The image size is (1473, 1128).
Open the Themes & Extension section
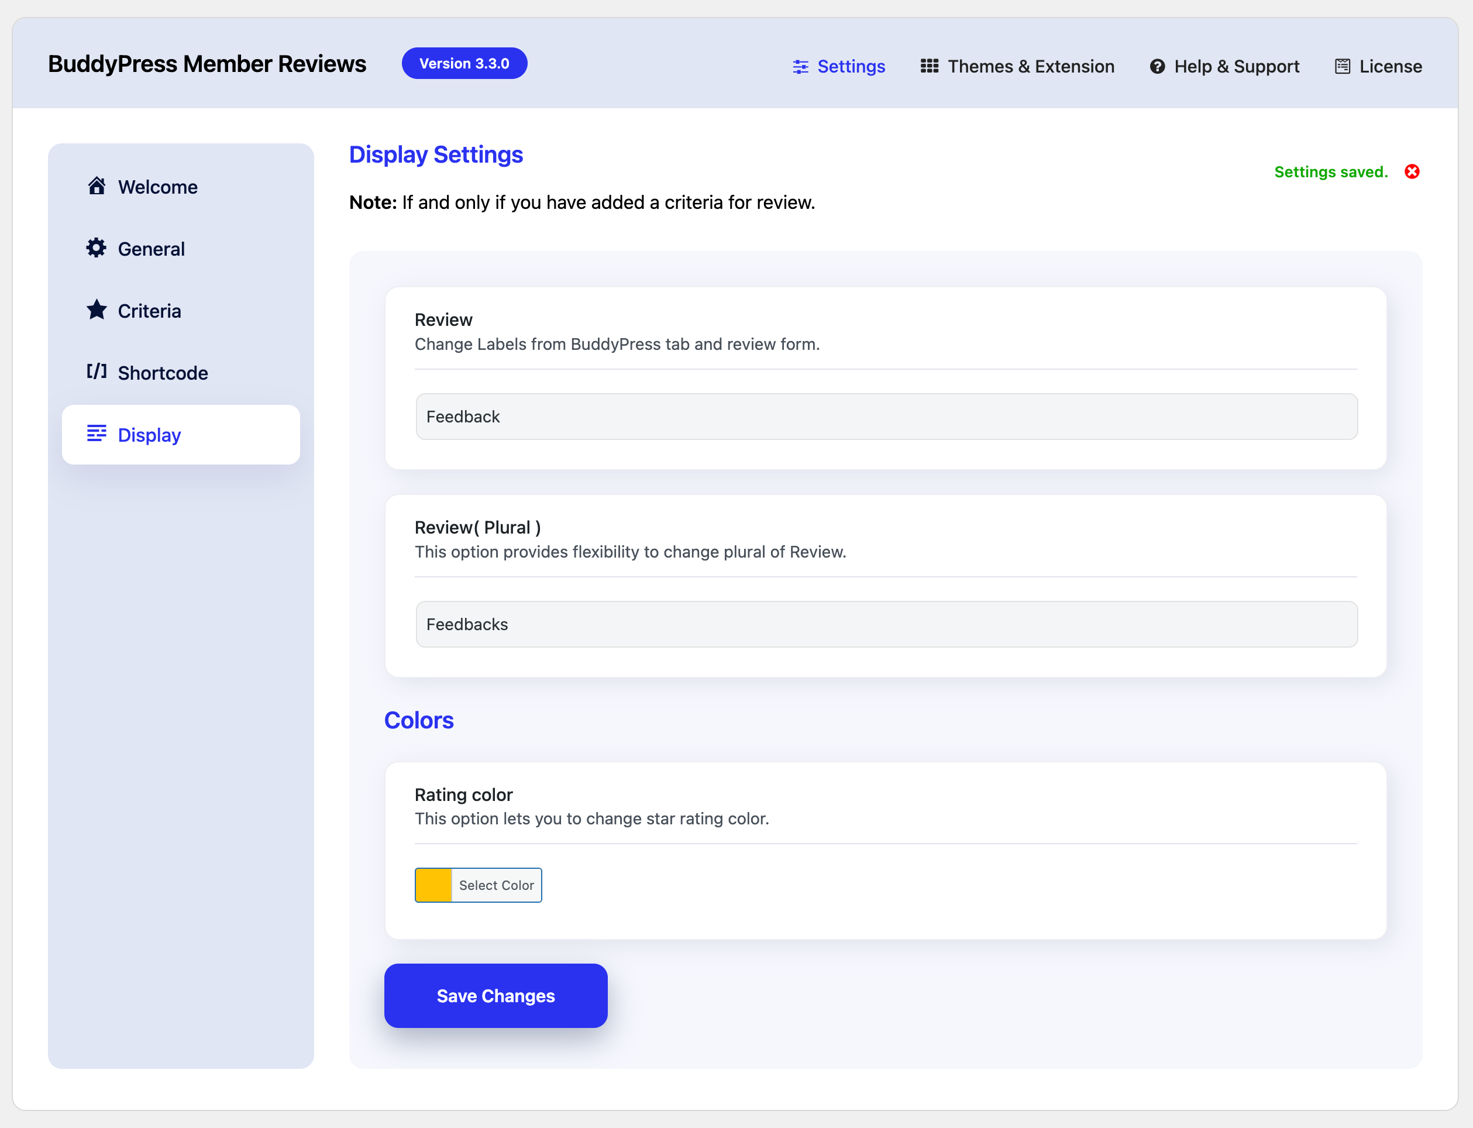pos(1031,66)
